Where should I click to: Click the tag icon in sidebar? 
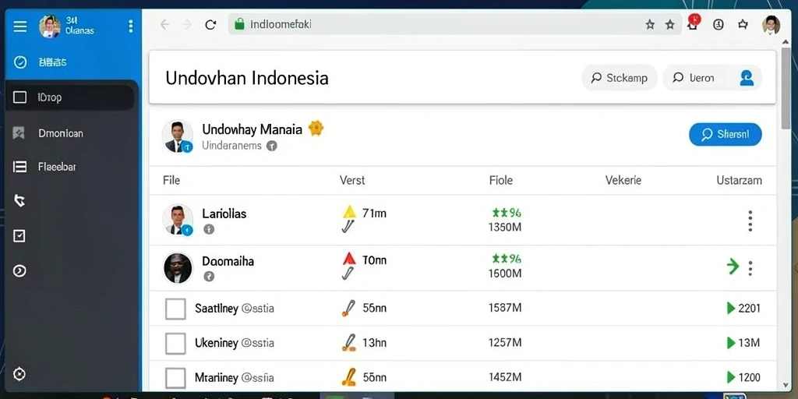[19, 201]
